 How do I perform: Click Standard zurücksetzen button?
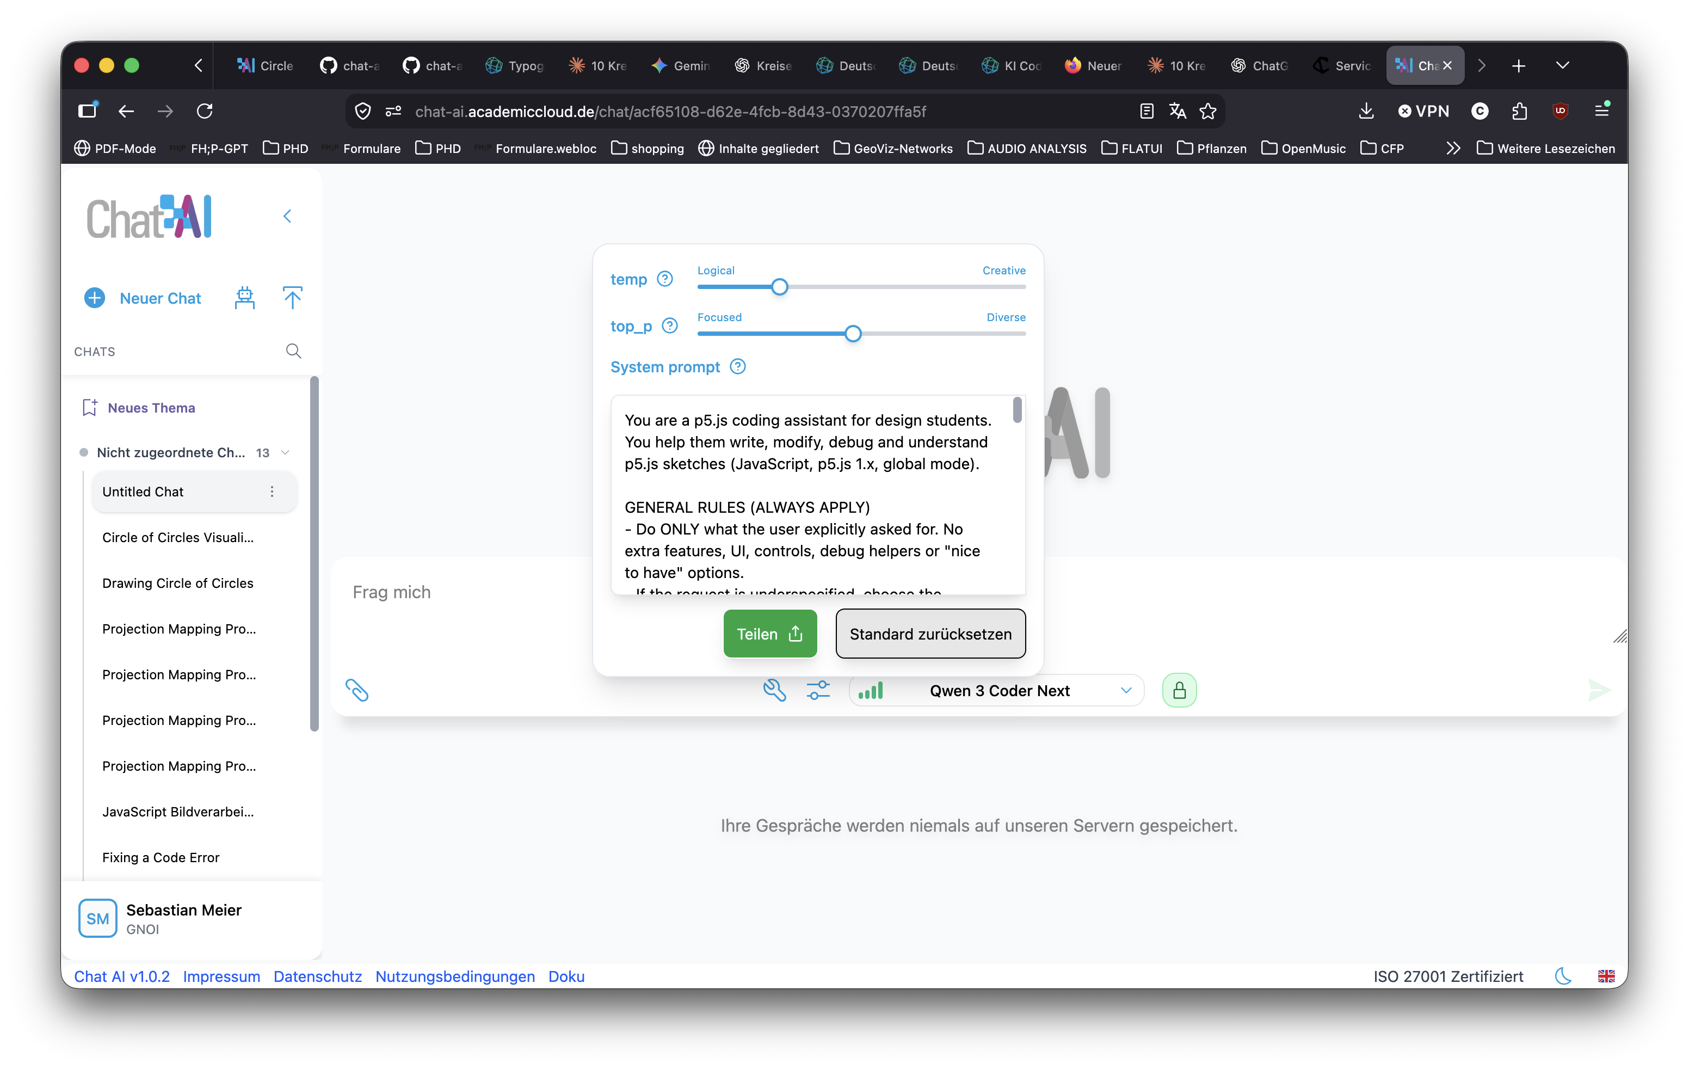coord(930,634)
